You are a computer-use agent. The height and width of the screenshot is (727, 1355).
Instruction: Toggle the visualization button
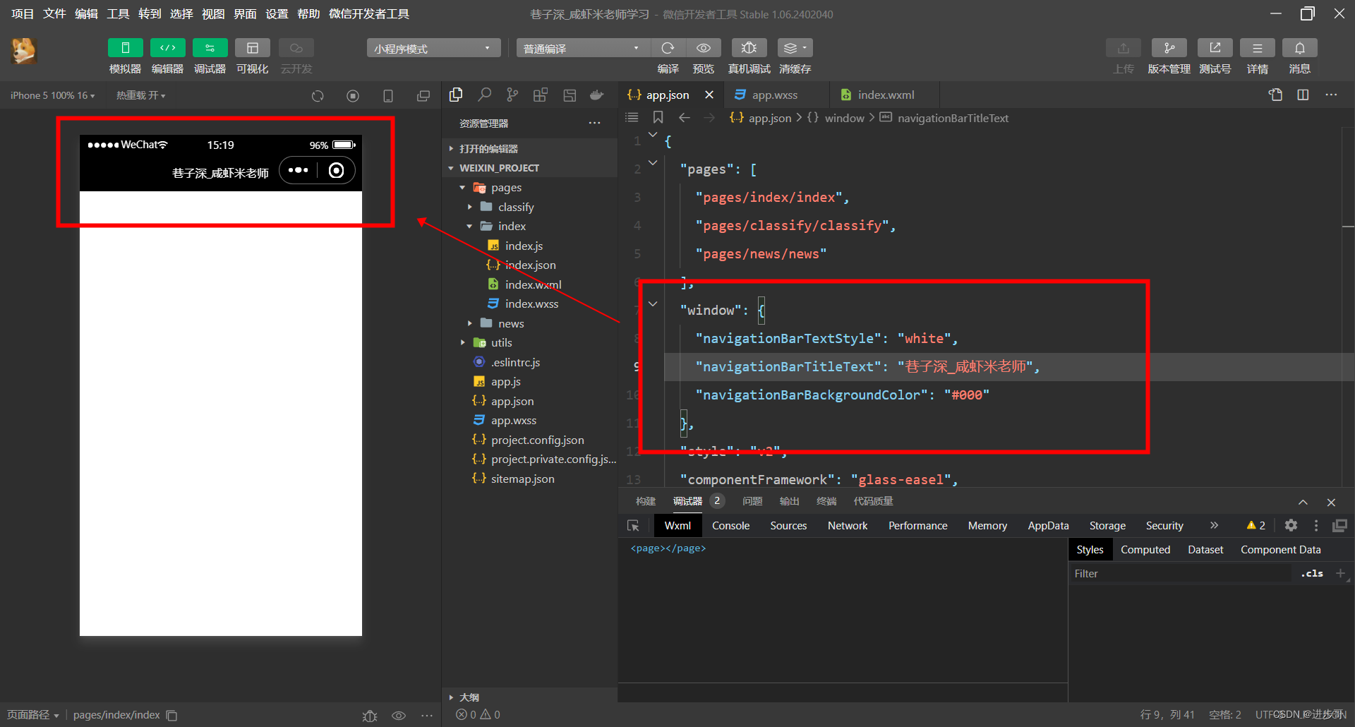252,48
